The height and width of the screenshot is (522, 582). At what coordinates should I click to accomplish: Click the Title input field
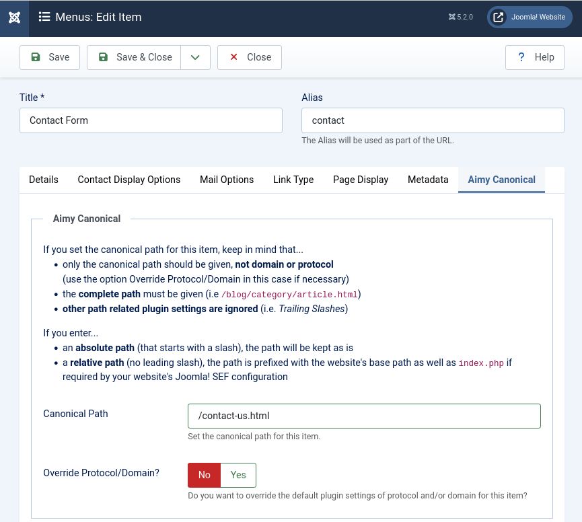tap(151, 120)
